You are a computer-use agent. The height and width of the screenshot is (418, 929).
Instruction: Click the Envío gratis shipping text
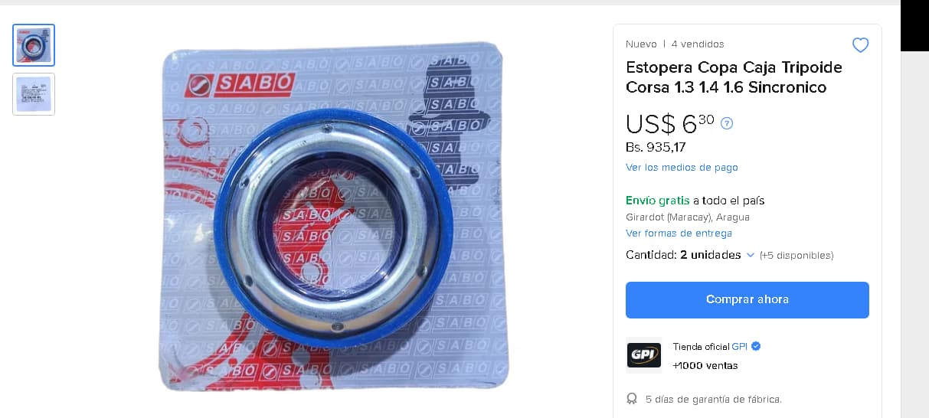point(658,200)
